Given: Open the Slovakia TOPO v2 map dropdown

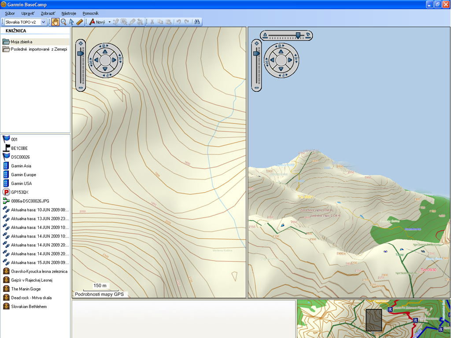Looking at the screenshot, I should (43, 22).
